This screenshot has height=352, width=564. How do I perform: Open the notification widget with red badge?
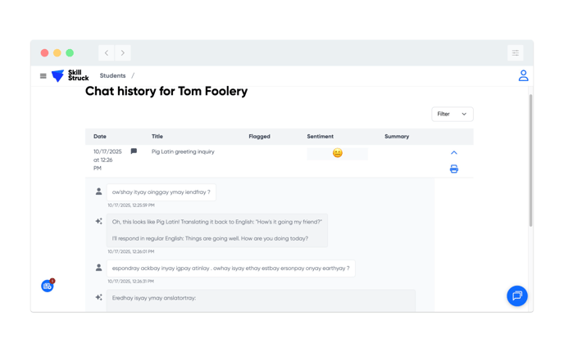click(48, 286)
